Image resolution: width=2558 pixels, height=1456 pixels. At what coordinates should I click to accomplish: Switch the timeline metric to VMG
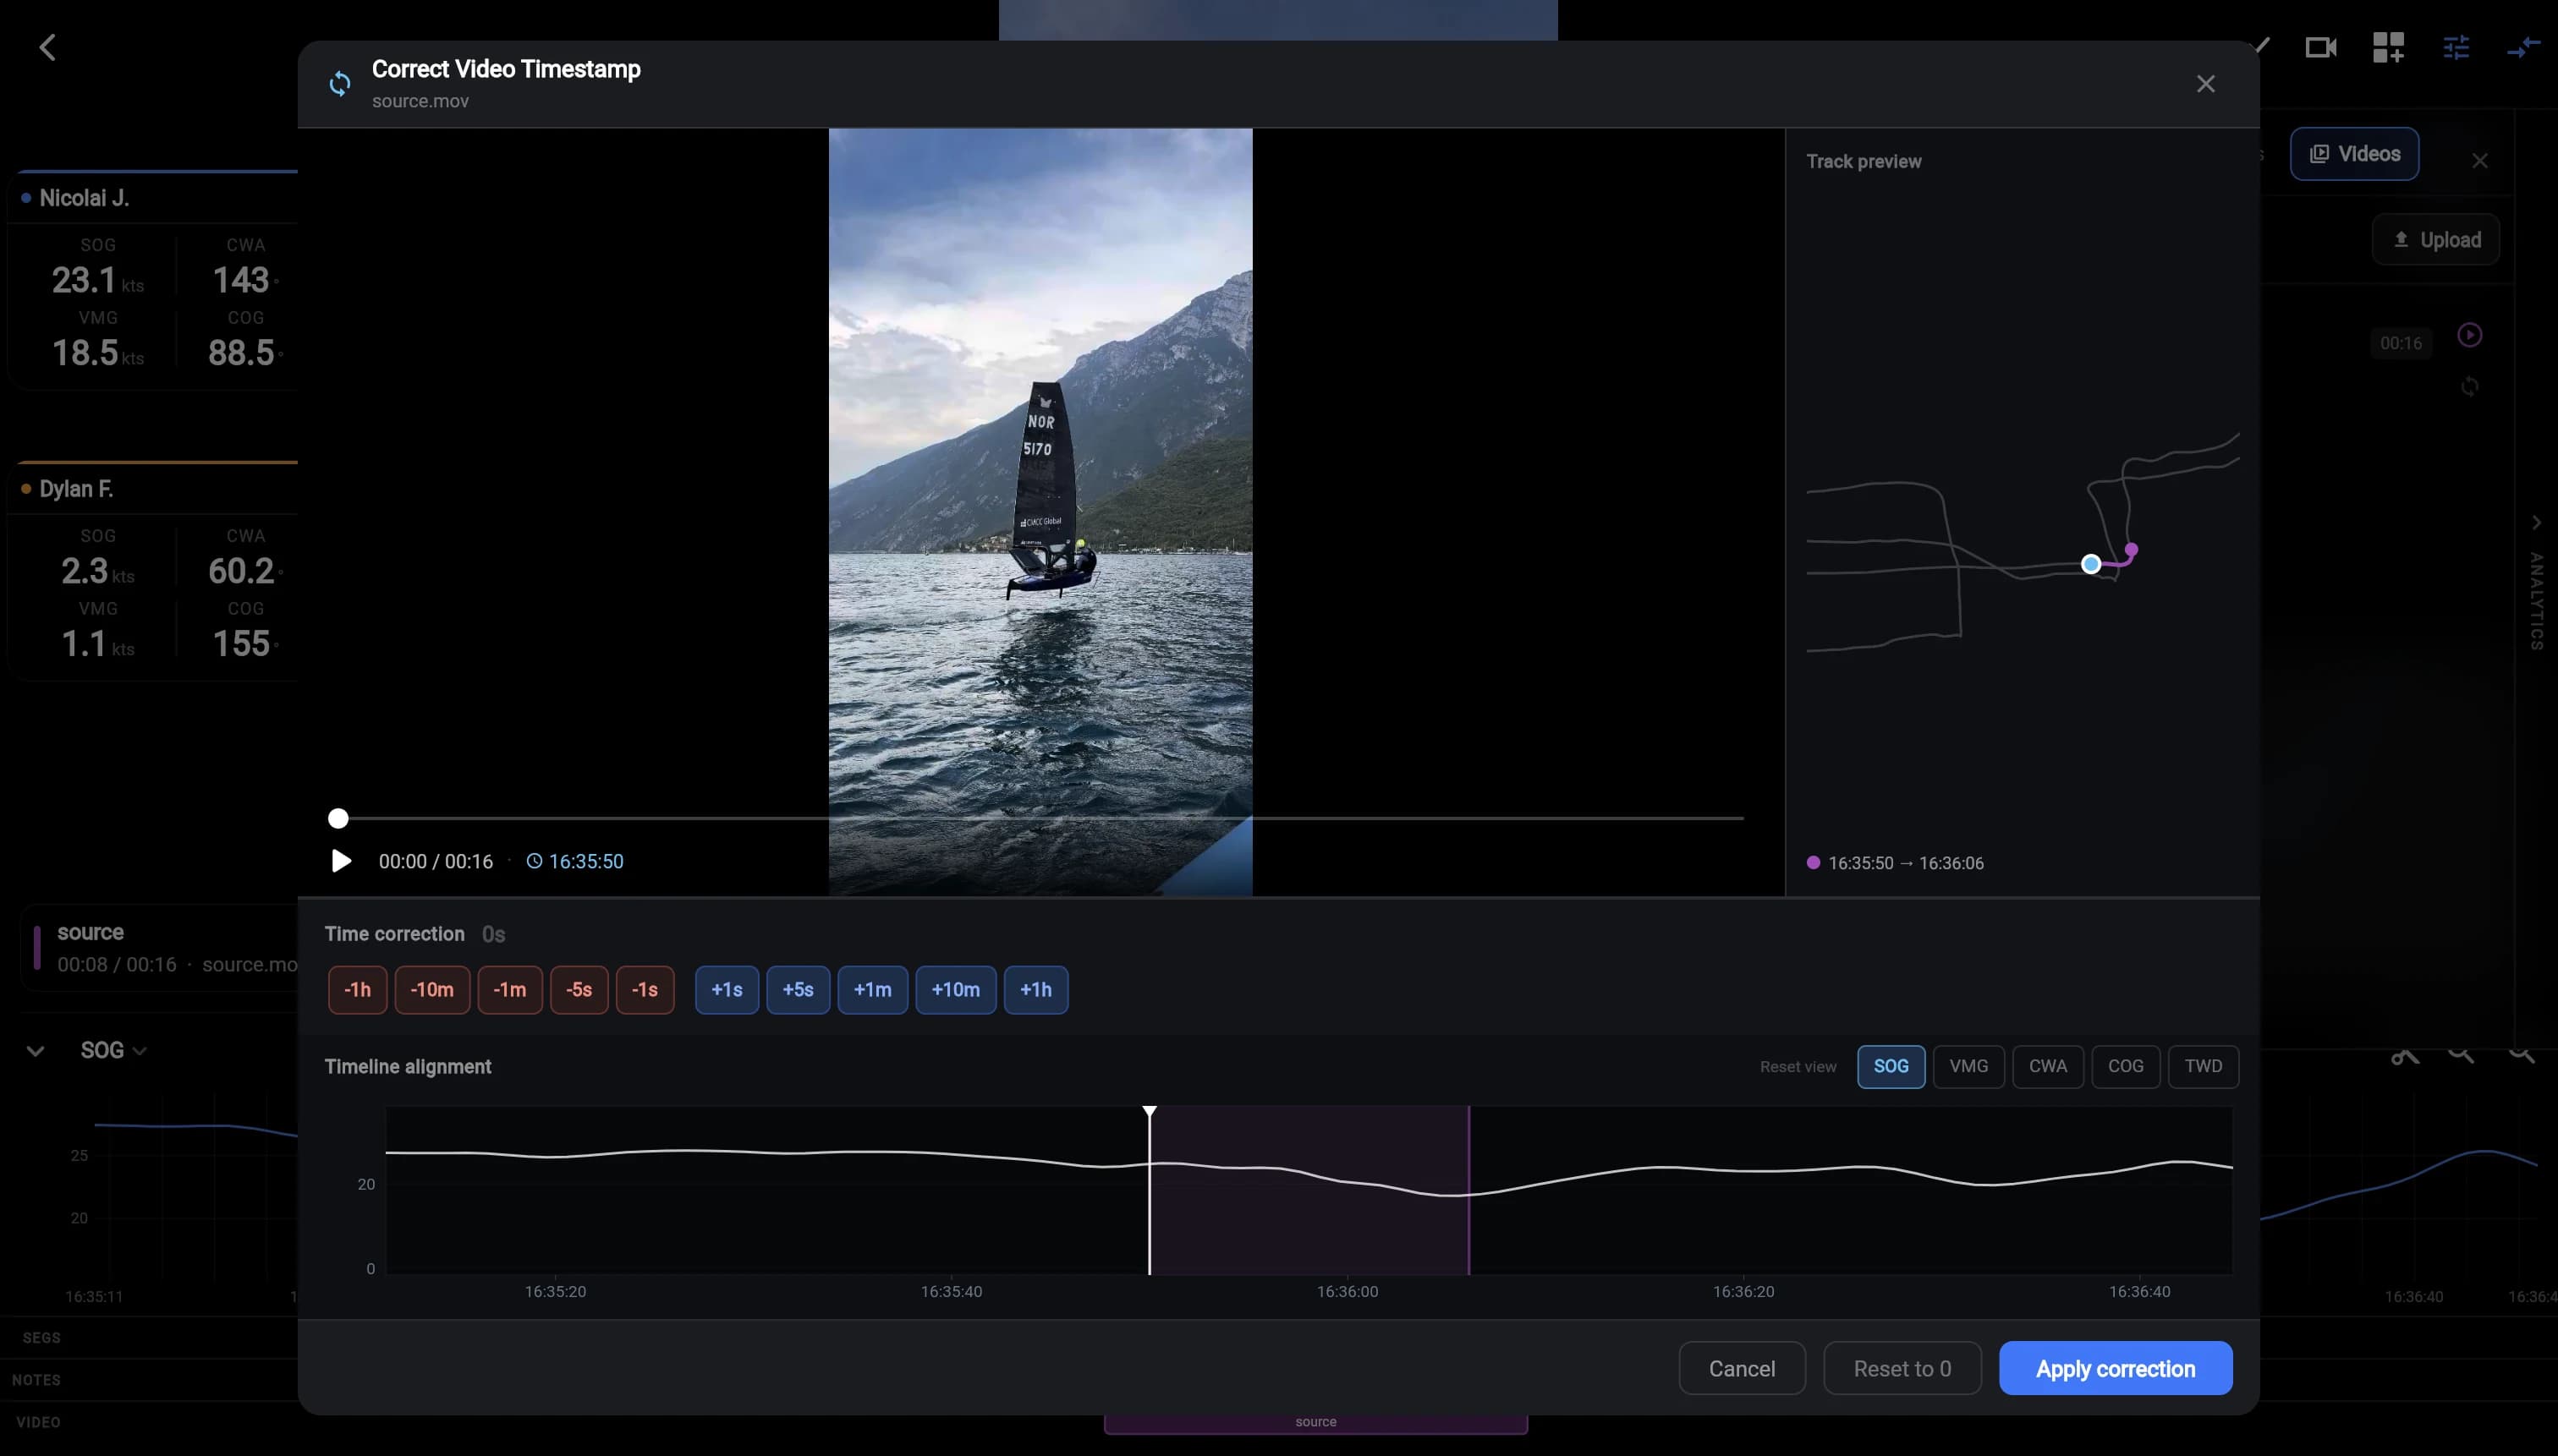[1968, 1066]
